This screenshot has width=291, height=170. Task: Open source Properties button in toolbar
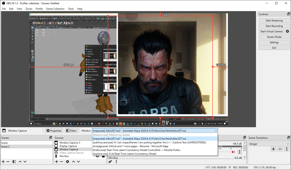pos(54,131)
